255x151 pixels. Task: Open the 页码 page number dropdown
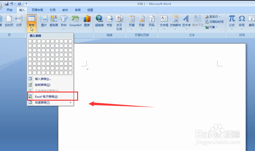coord(151,22)
